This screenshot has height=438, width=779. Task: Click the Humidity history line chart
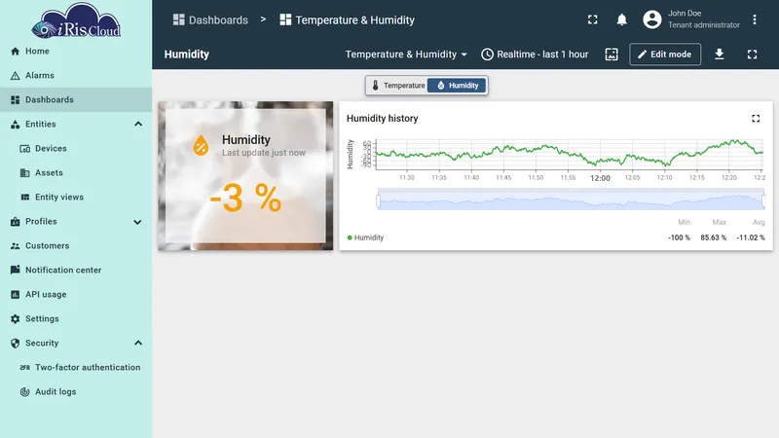click(570, 154)
